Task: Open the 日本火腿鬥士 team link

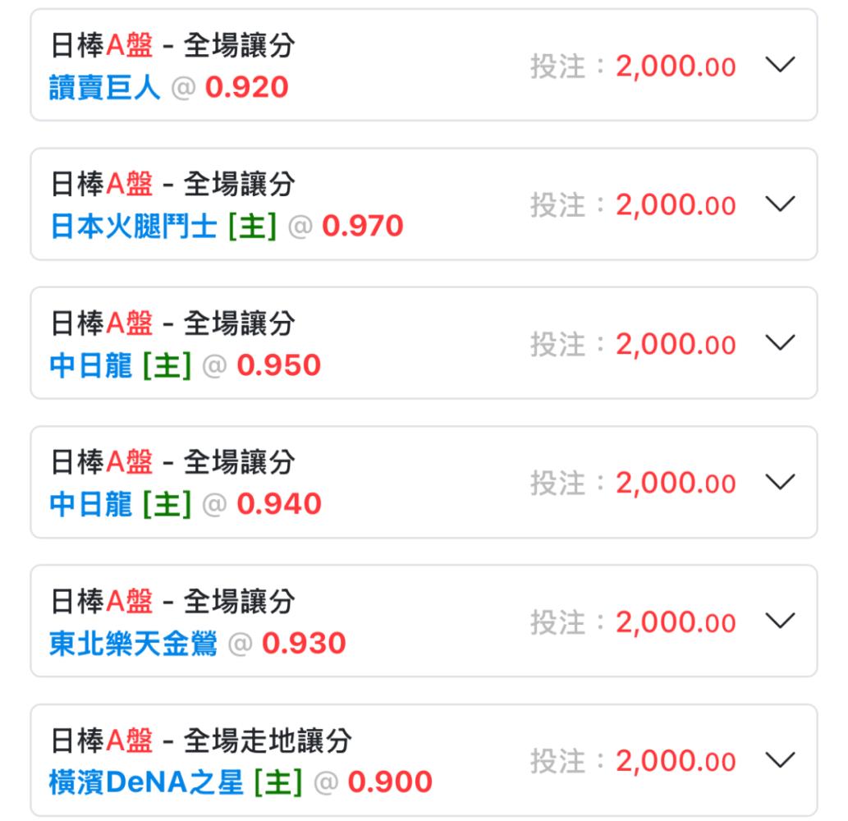Action: pos(134,226)
